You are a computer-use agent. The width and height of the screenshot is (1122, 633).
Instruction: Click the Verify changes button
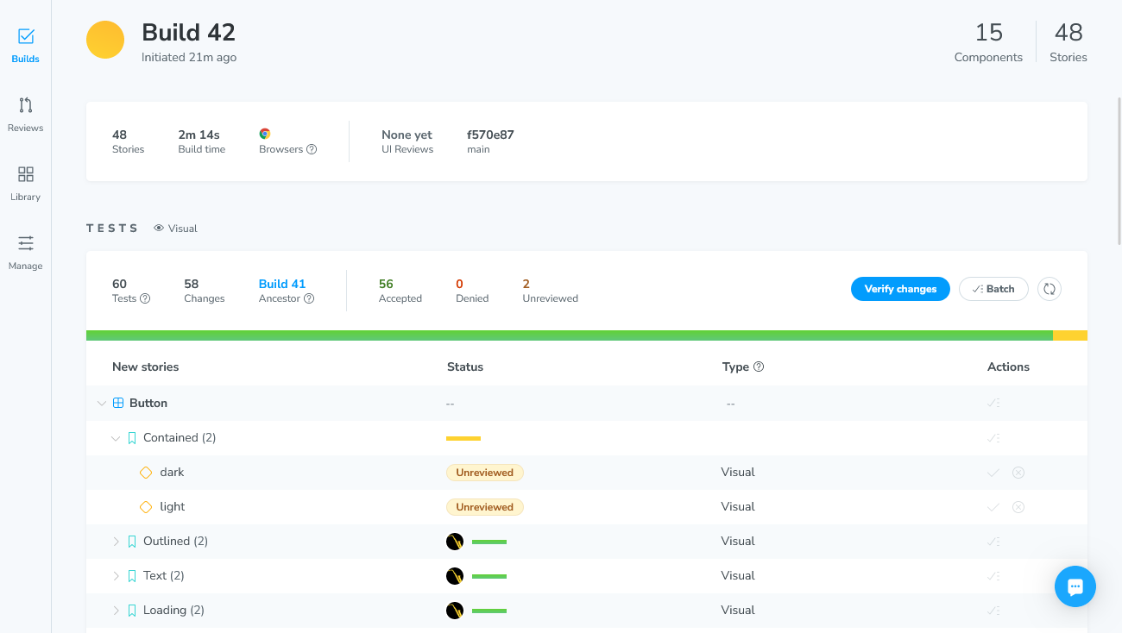tap(900, 289)
